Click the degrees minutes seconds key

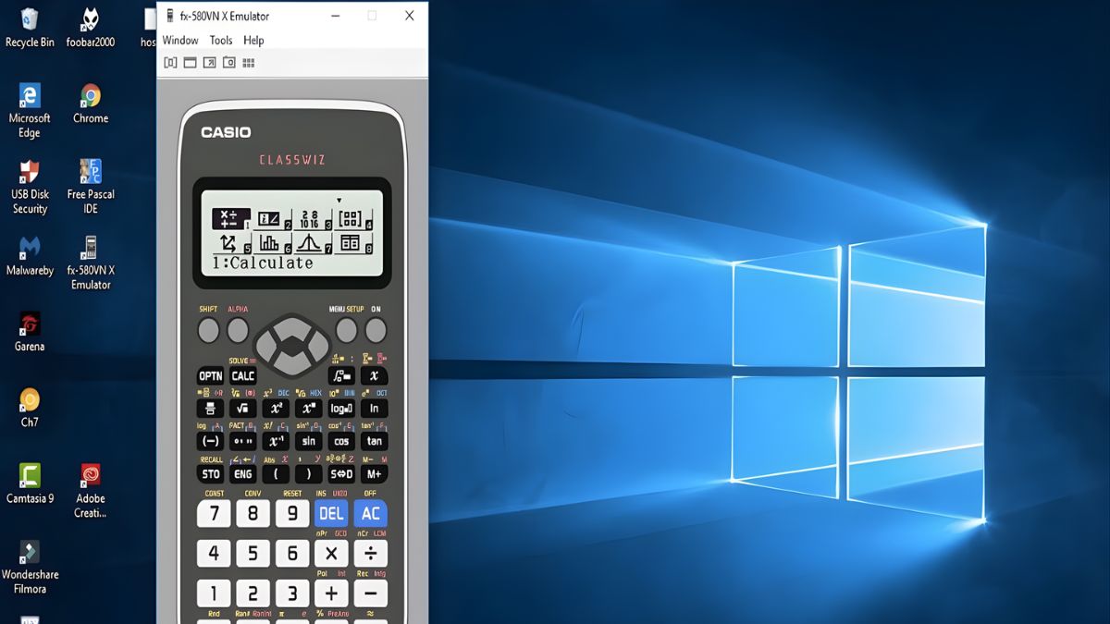coord(243,441)
